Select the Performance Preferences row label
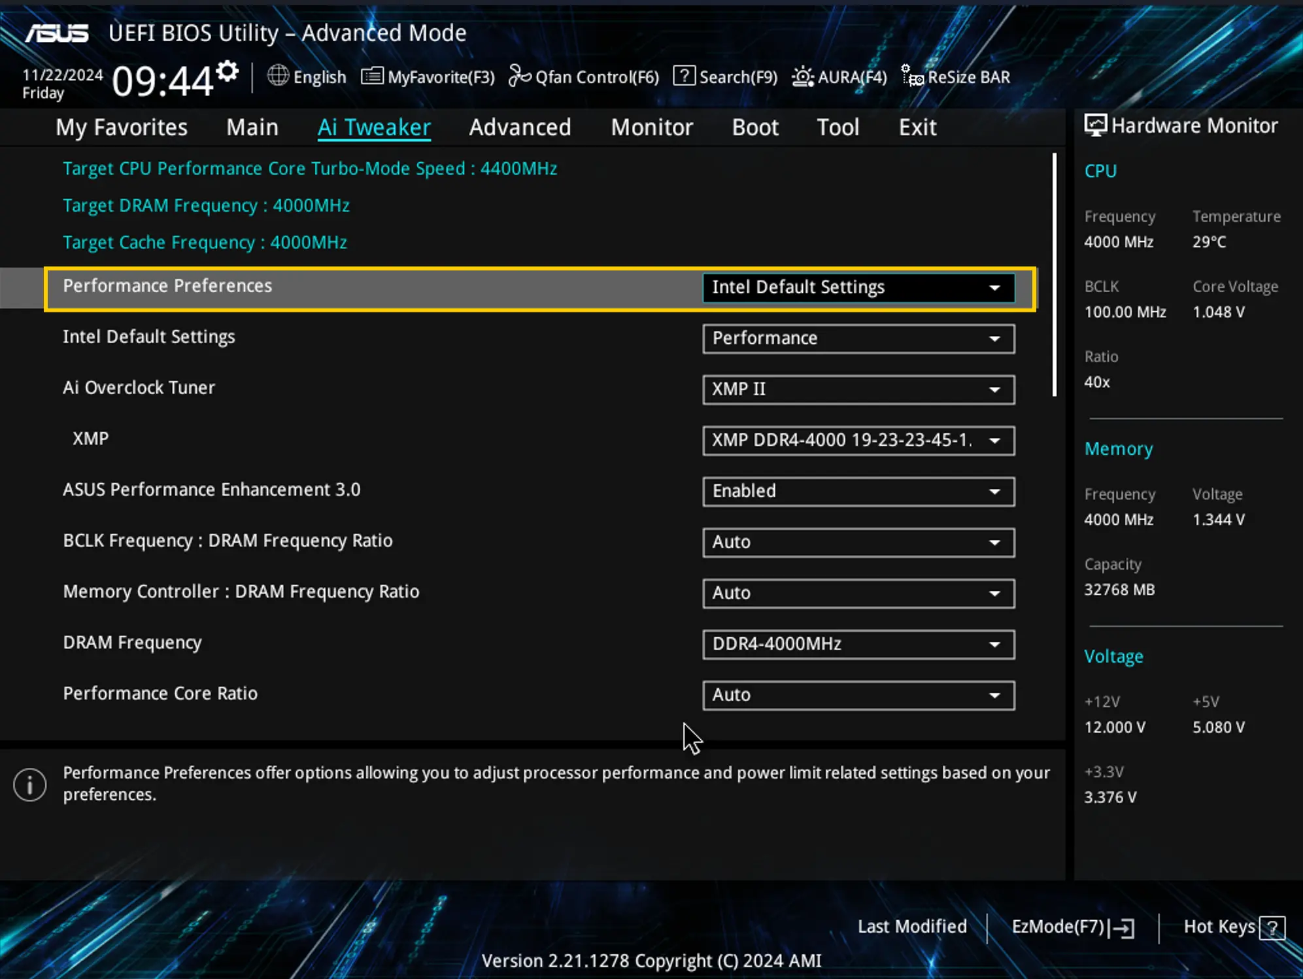The image size is (1303, 979). (x=167, y=286)
